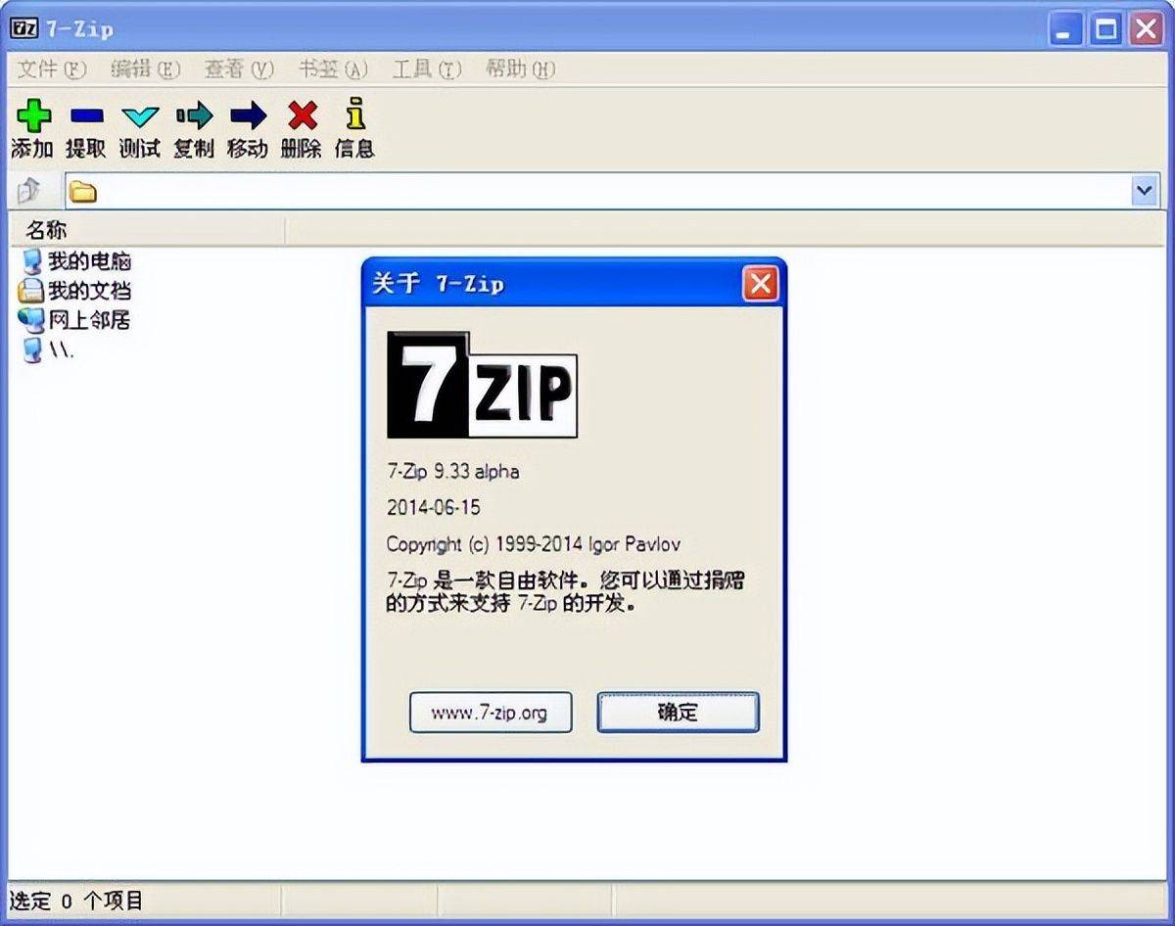Open the 工具(T) menu
The image size is (1175, 926).
click(427, 69)
